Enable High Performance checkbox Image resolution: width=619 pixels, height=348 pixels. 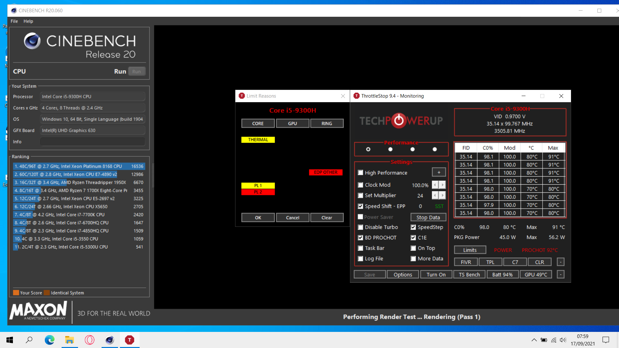tap(360, 173)
